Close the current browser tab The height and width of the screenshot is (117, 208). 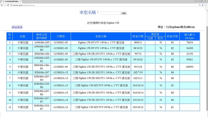coord(21,1)
